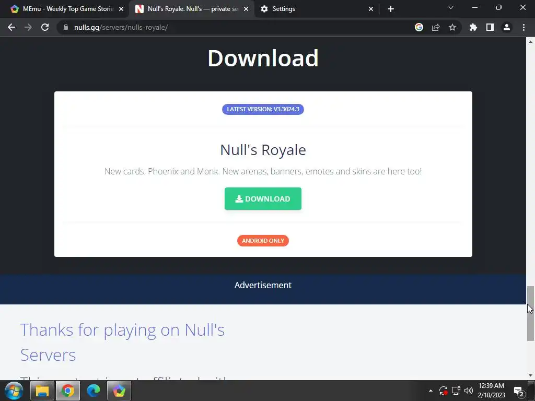Open the Google icon in address bar
Screen dimensions: 535x401
coord(419,27)
